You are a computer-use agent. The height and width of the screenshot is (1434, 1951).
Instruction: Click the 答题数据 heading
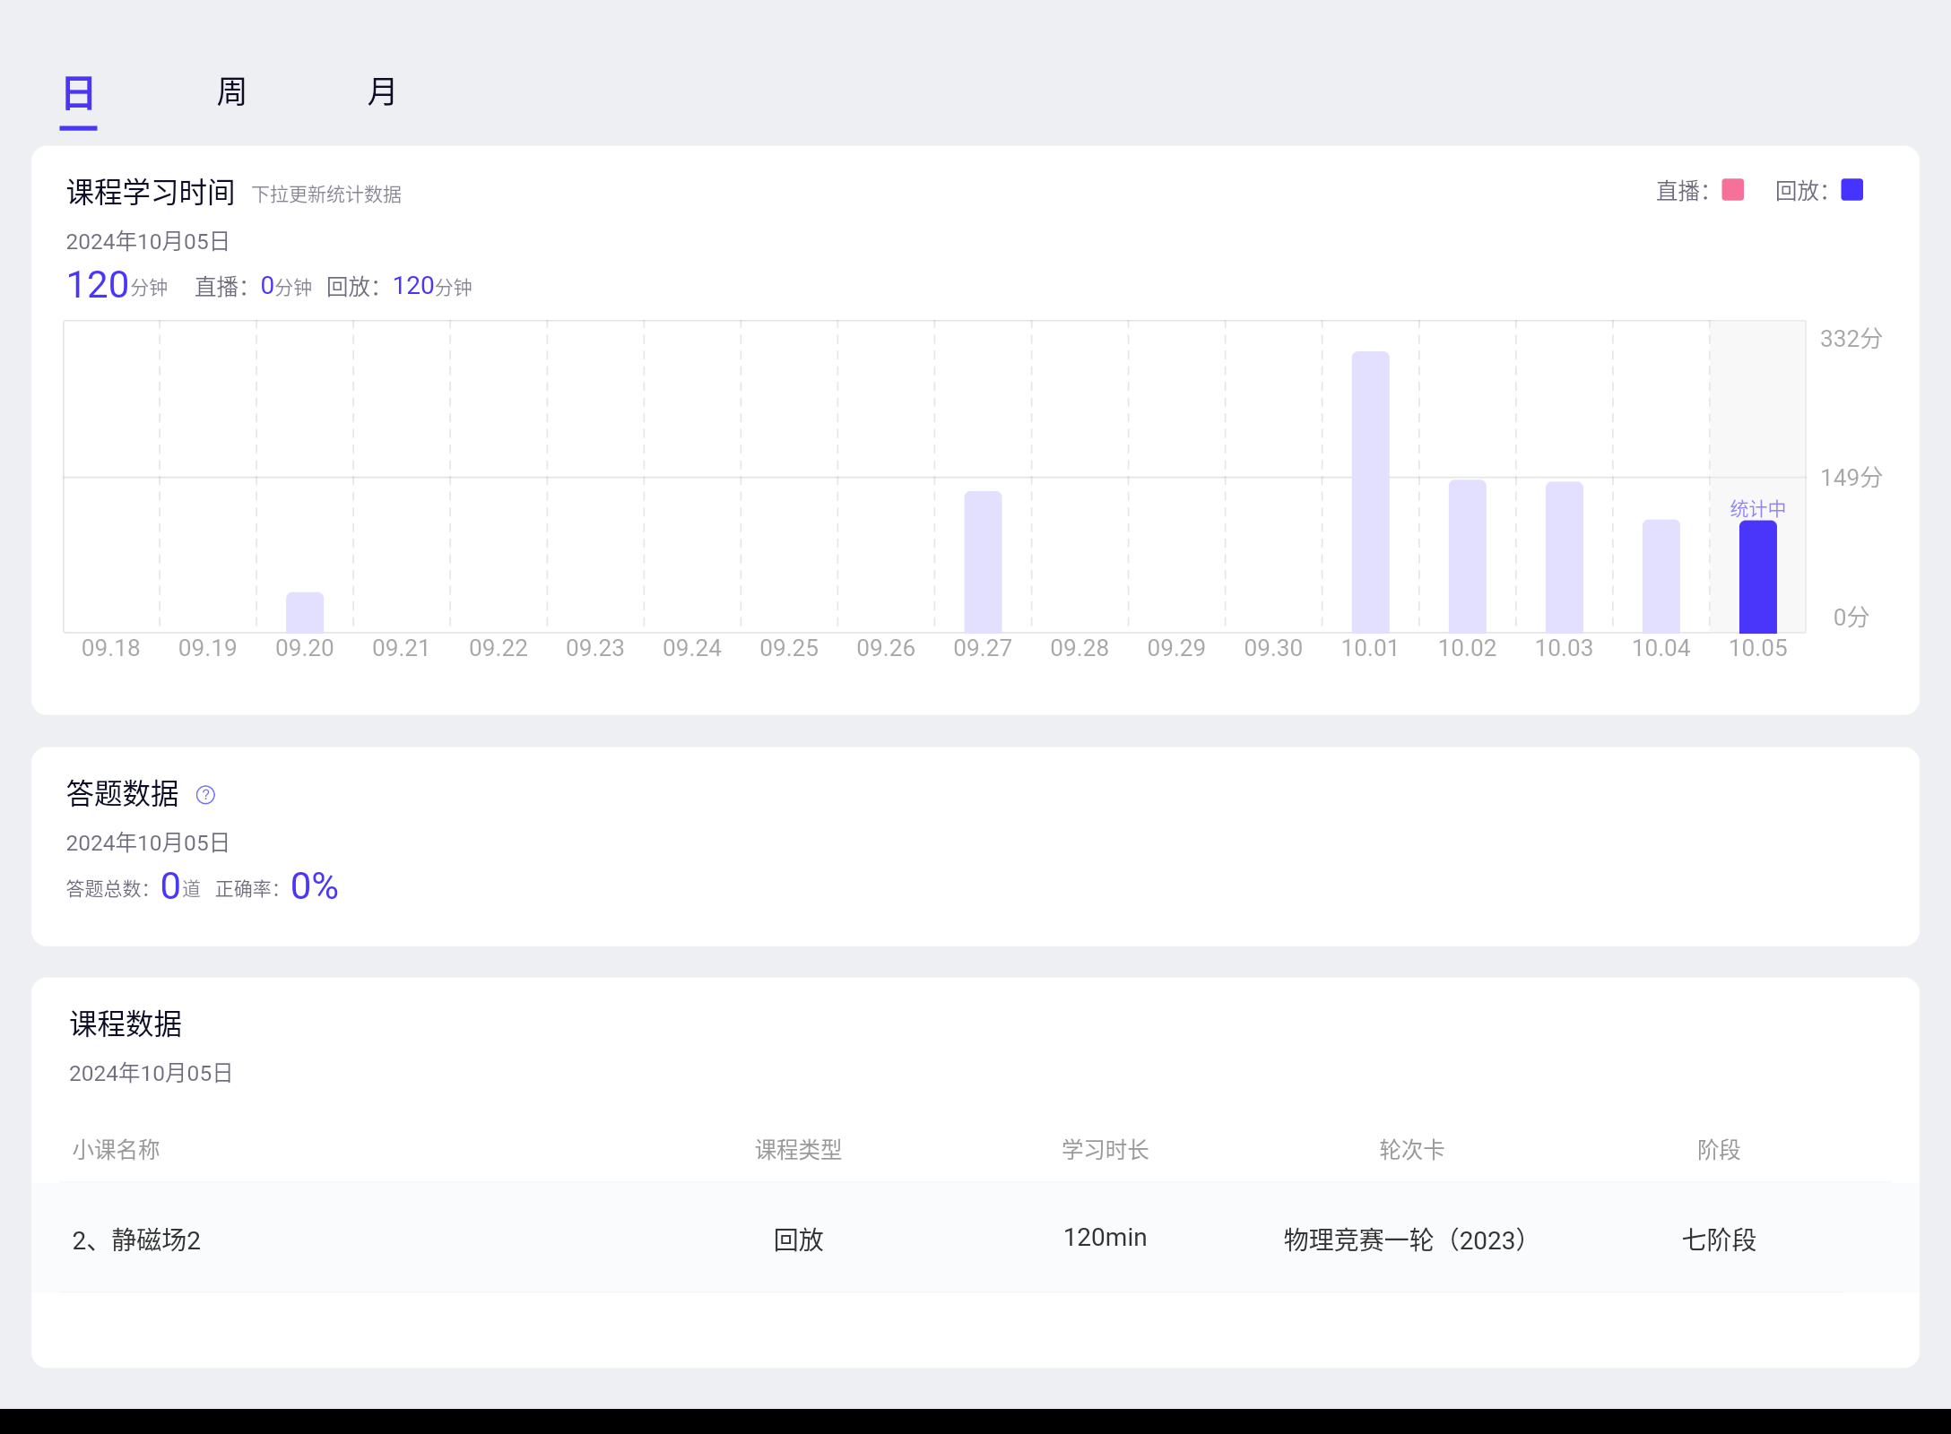click(x=123, y=794)
